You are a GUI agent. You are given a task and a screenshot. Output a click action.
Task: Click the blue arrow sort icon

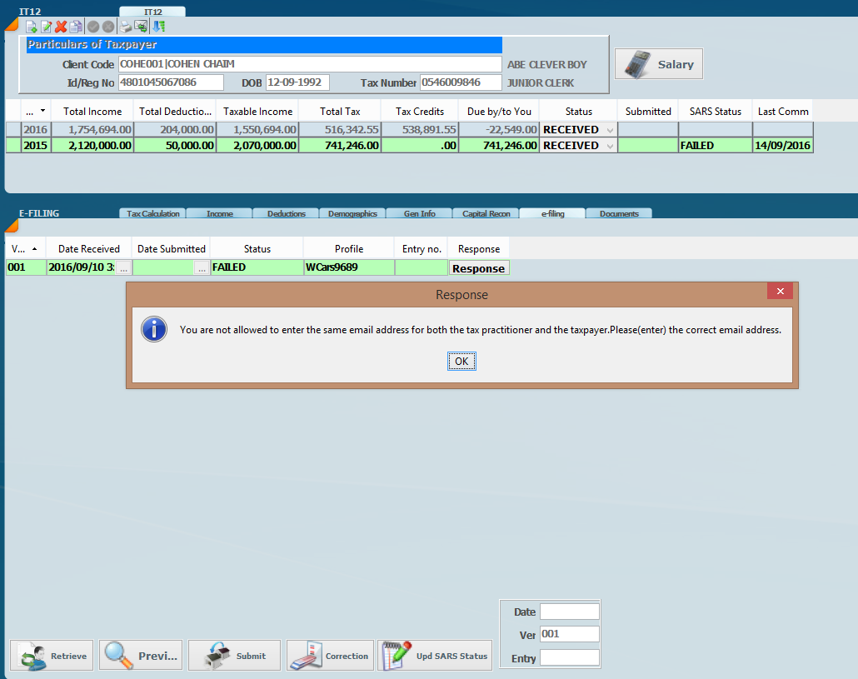158,27
